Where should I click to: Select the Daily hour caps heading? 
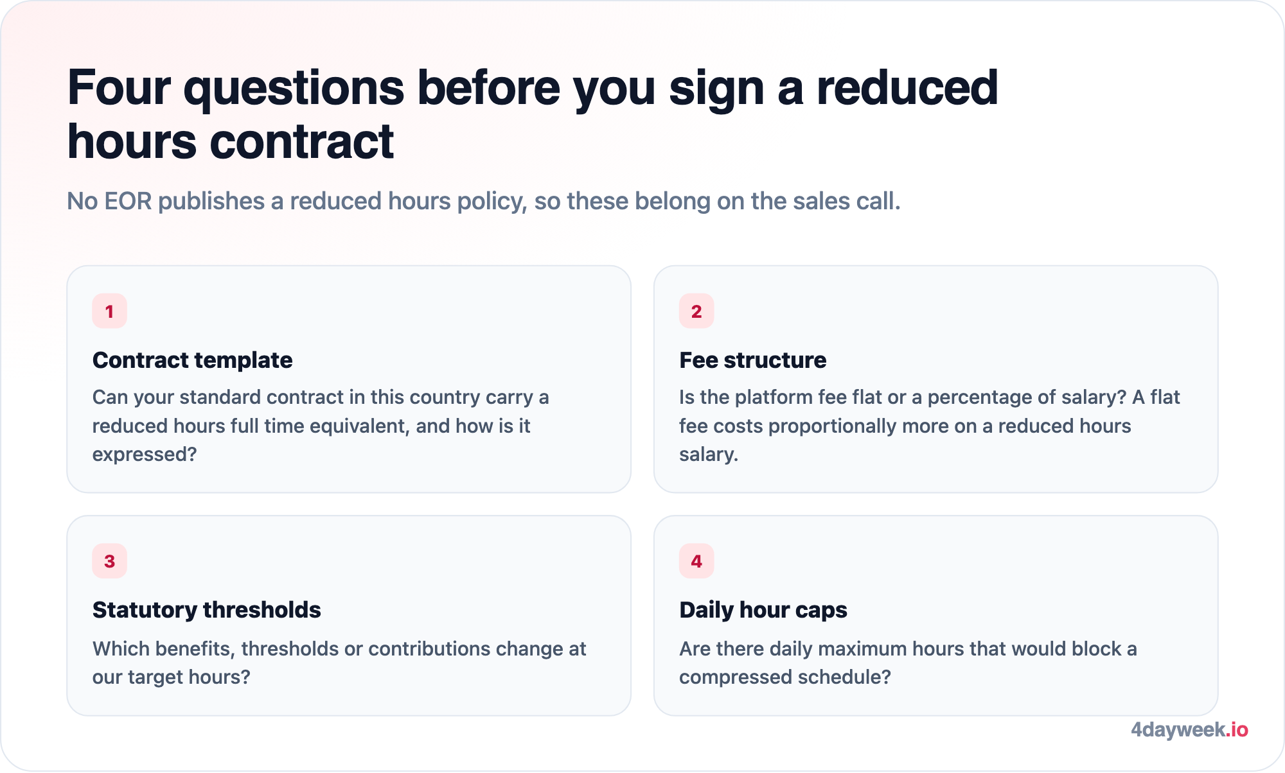(763, 610)
